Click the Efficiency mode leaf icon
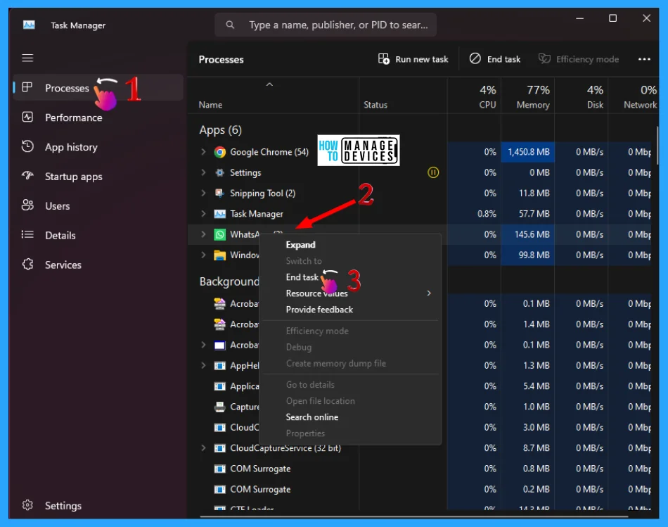Image resolution: width=668 pixels, height=527 pixels. pyautogui.click(x=544, y=59)
